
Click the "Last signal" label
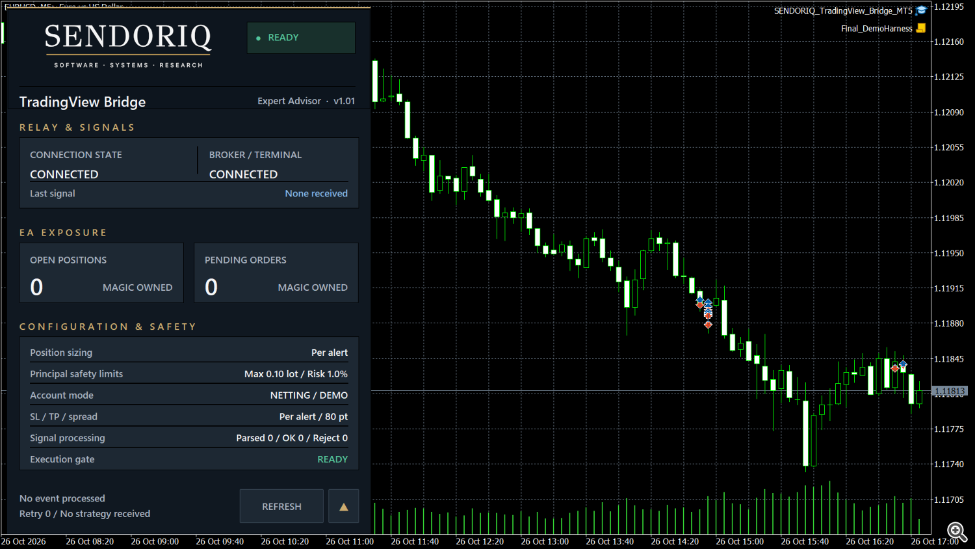click(53, 193)
